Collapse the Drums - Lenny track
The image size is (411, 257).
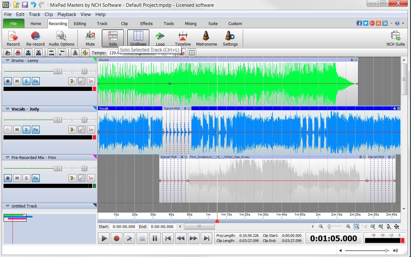click(7, 61)
